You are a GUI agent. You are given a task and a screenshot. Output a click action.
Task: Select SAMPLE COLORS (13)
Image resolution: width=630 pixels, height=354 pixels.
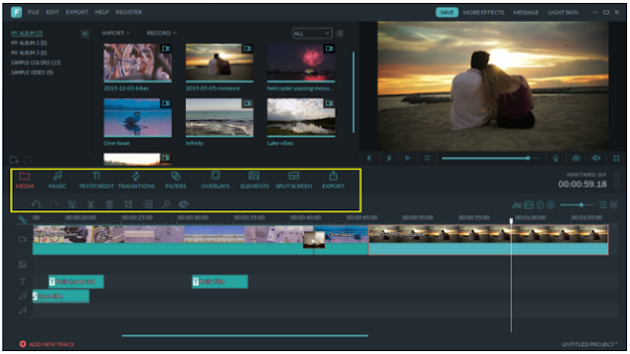pyautogui.click(x=35, y=63)
